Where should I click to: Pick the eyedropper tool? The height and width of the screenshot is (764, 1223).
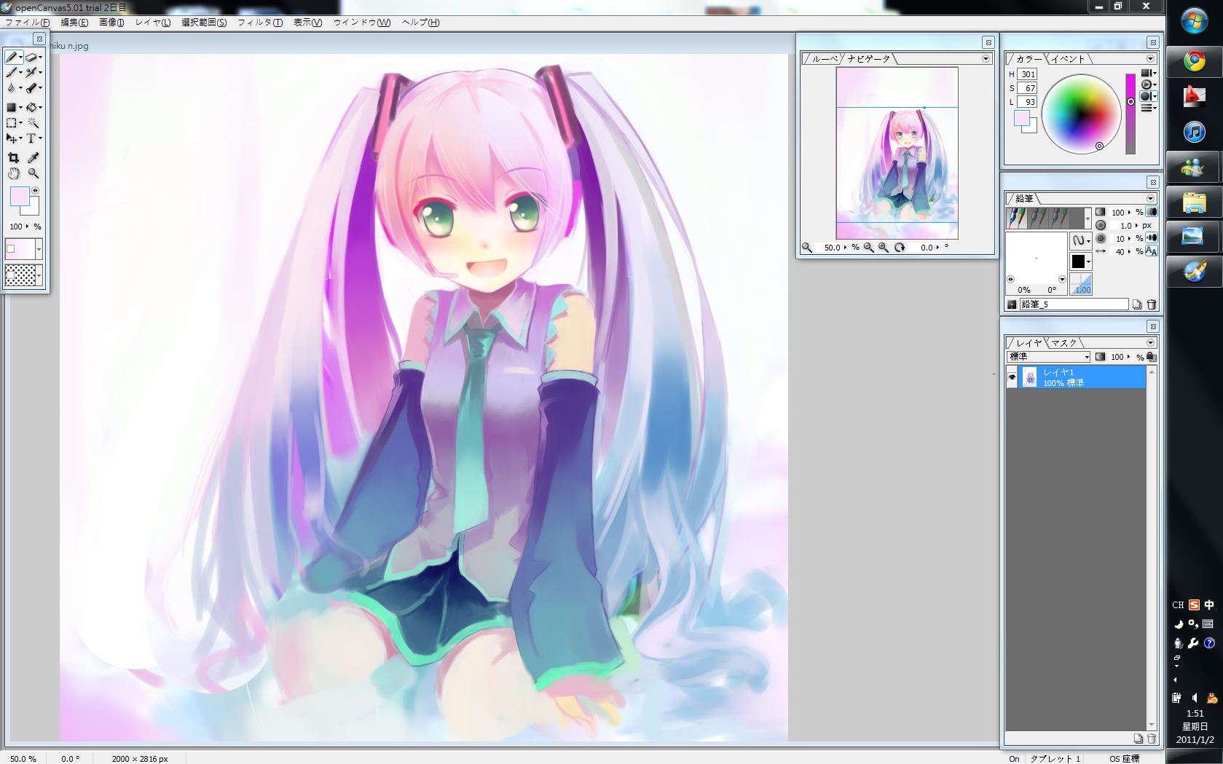click(x=33, y=157)
